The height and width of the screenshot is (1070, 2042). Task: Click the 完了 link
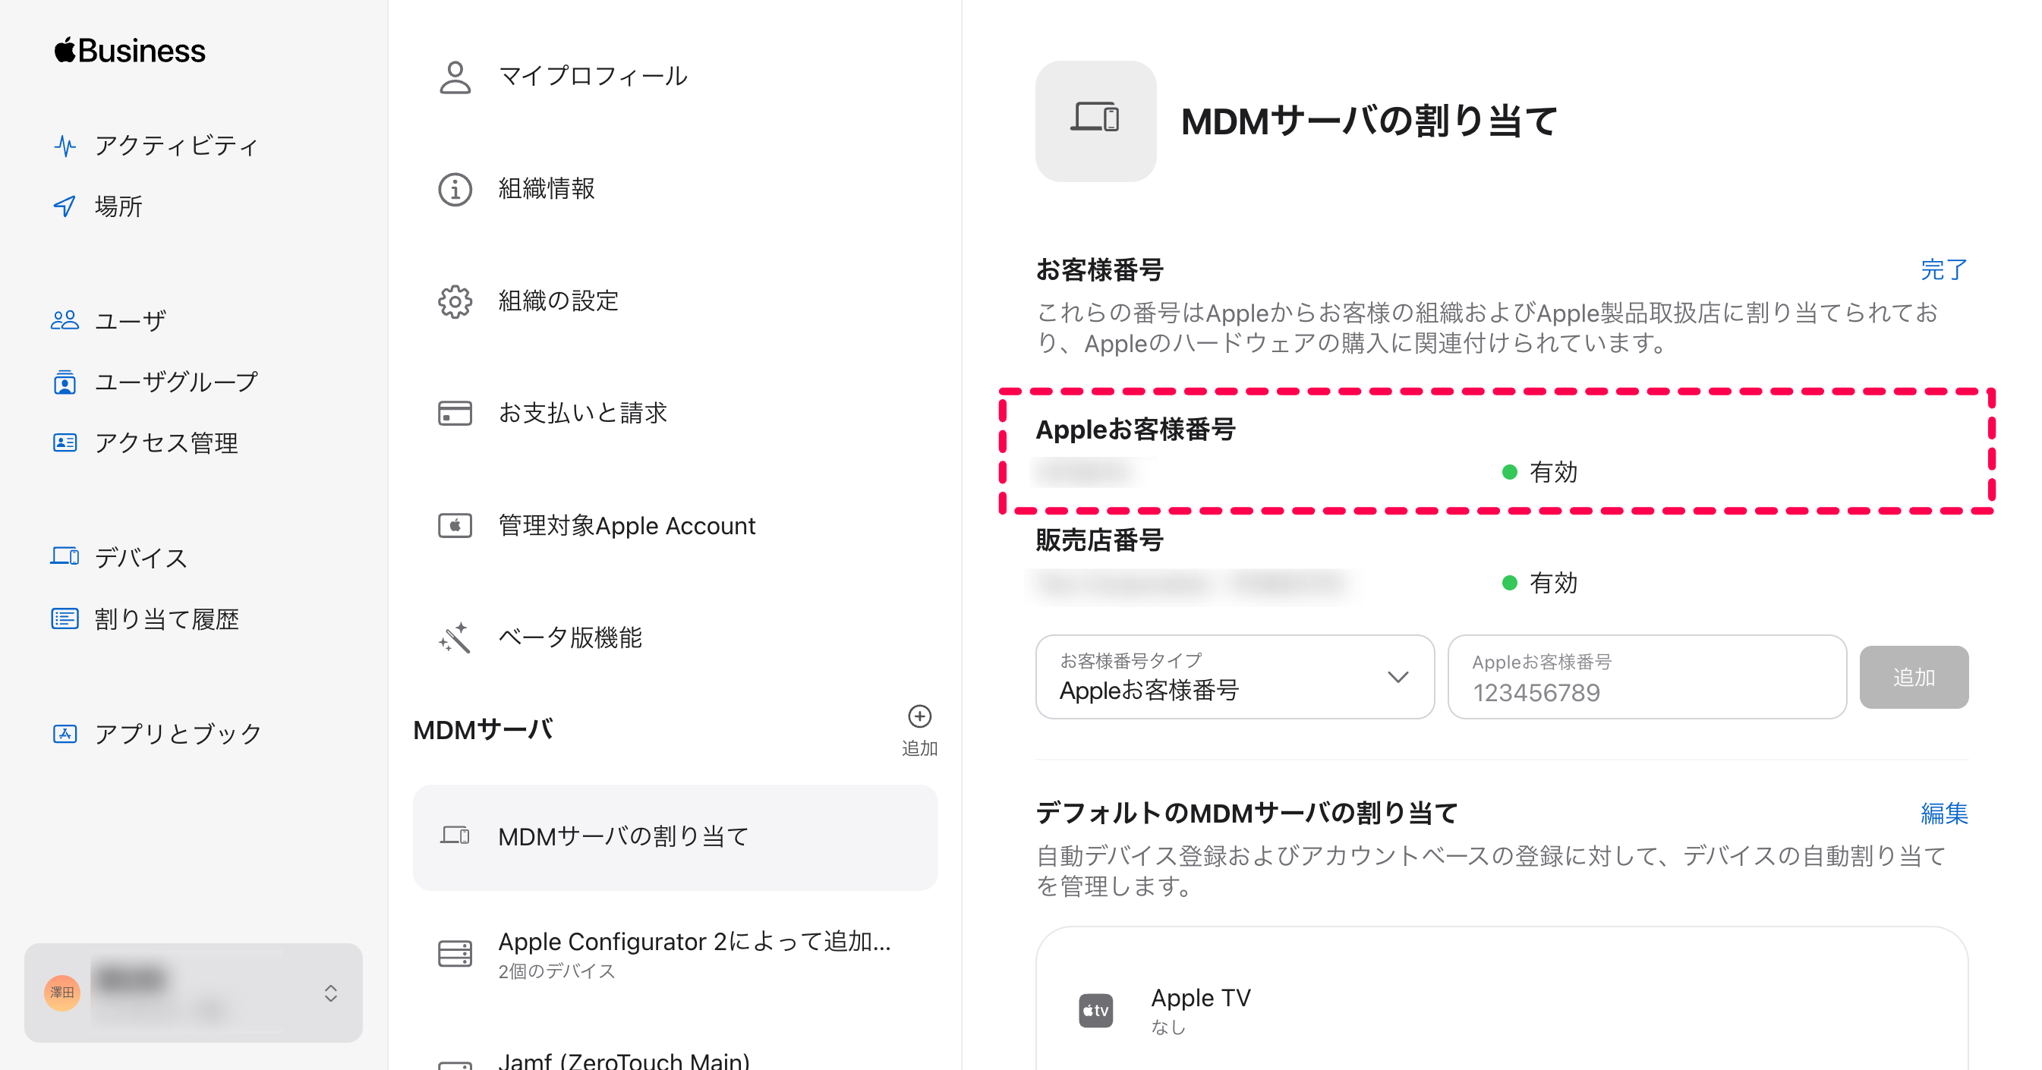coord(1944,269)
